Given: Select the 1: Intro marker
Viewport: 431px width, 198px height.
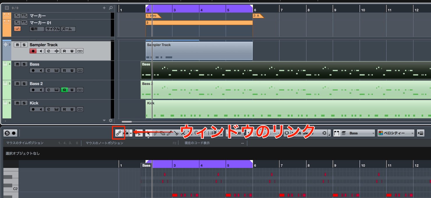Looking at the screenshot, I should (x=153, y=16).
